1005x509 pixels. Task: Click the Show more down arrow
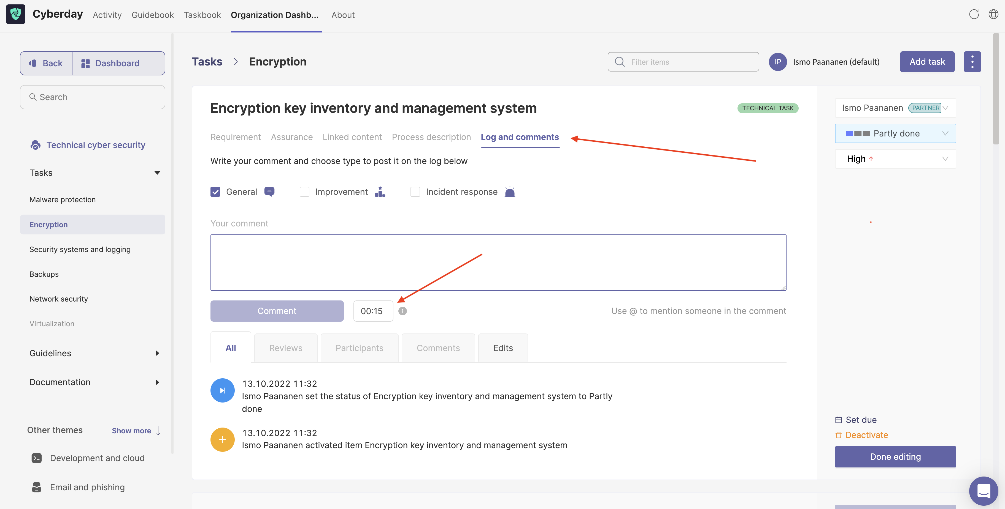(158, 431)
